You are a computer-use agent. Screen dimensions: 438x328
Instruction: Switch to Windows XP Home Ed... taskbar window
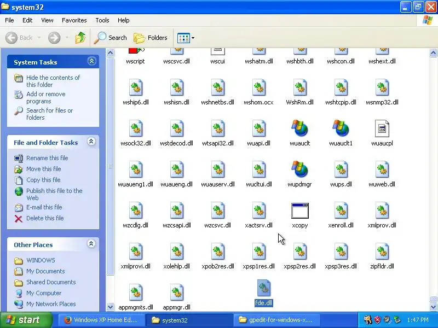point(101,320)
